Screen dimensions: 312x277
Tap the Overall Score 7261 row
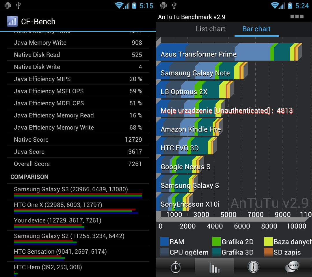[78, 164]
